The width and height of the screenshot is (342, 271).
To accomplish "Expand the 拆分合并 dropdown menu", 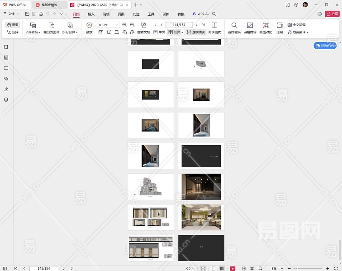I will click(x=70, y=33).
